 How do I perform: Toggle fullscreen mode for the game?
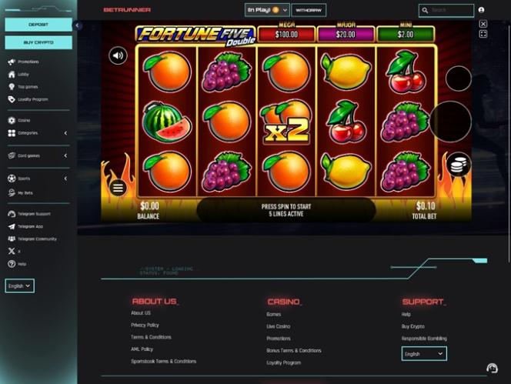[483, 34]
